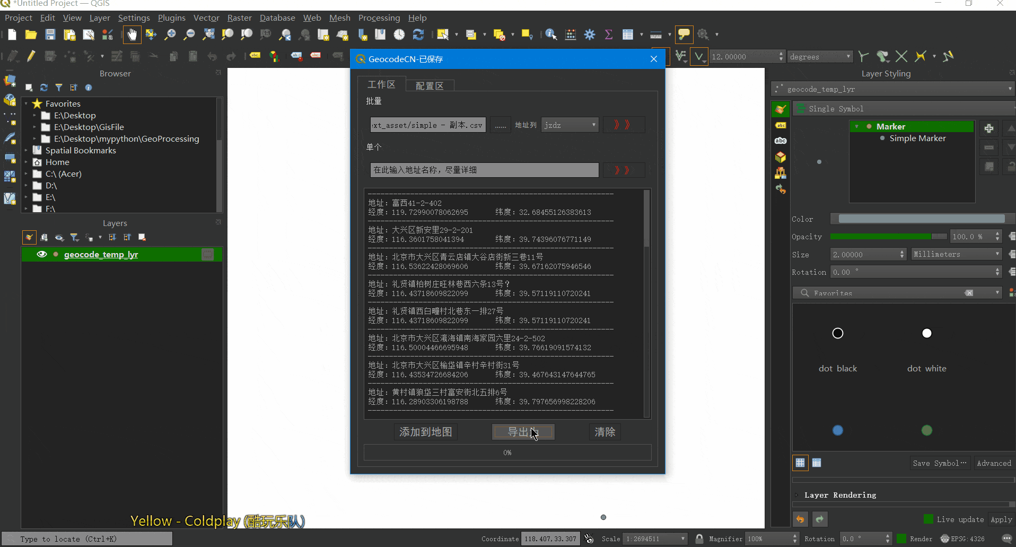This screenshot has width=1016, height=547.
Task: Toggle the scale lock padlock icon
Action: click(699, 539)
